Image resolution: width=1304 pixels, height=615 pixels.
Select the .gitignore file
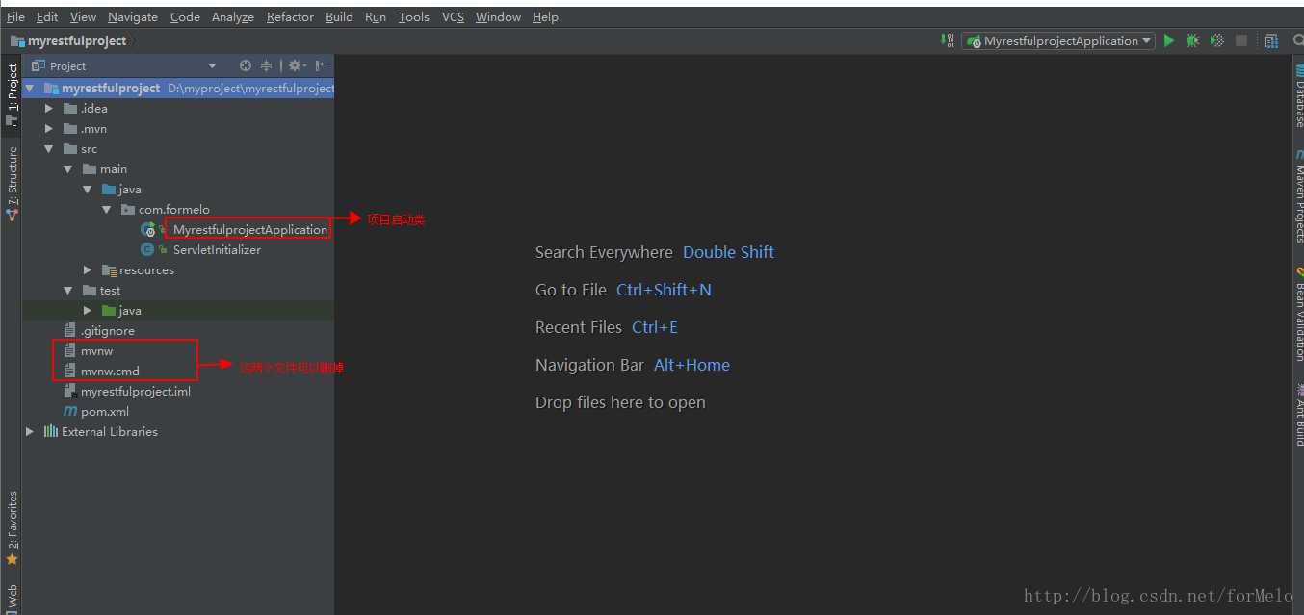[108, 330]
